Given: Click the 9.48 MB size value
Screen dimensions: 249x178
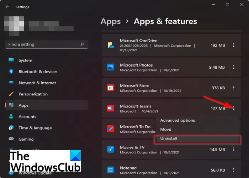Looking at the screenshot, I should coord(217,67).
